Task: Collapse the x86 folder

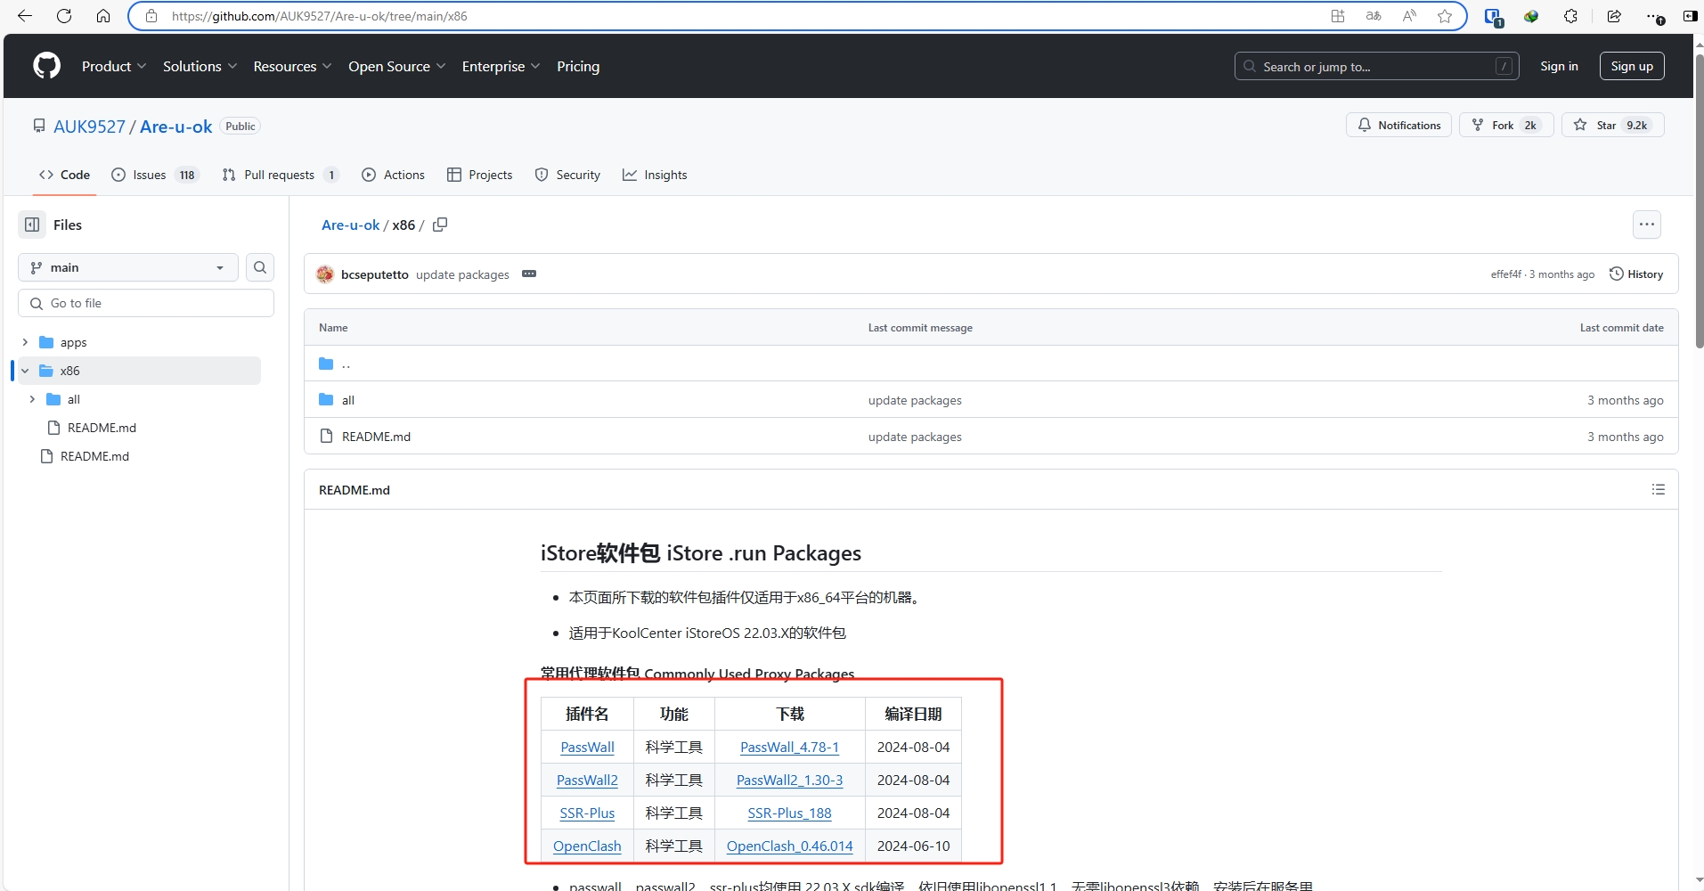Action: [24, 371]
